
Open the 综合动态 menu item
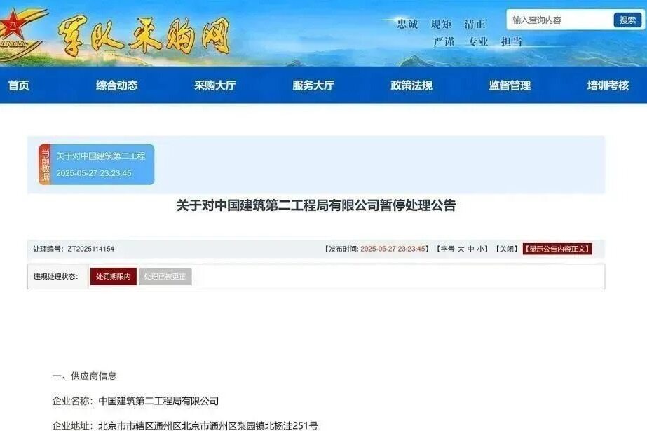coord(117,85)
